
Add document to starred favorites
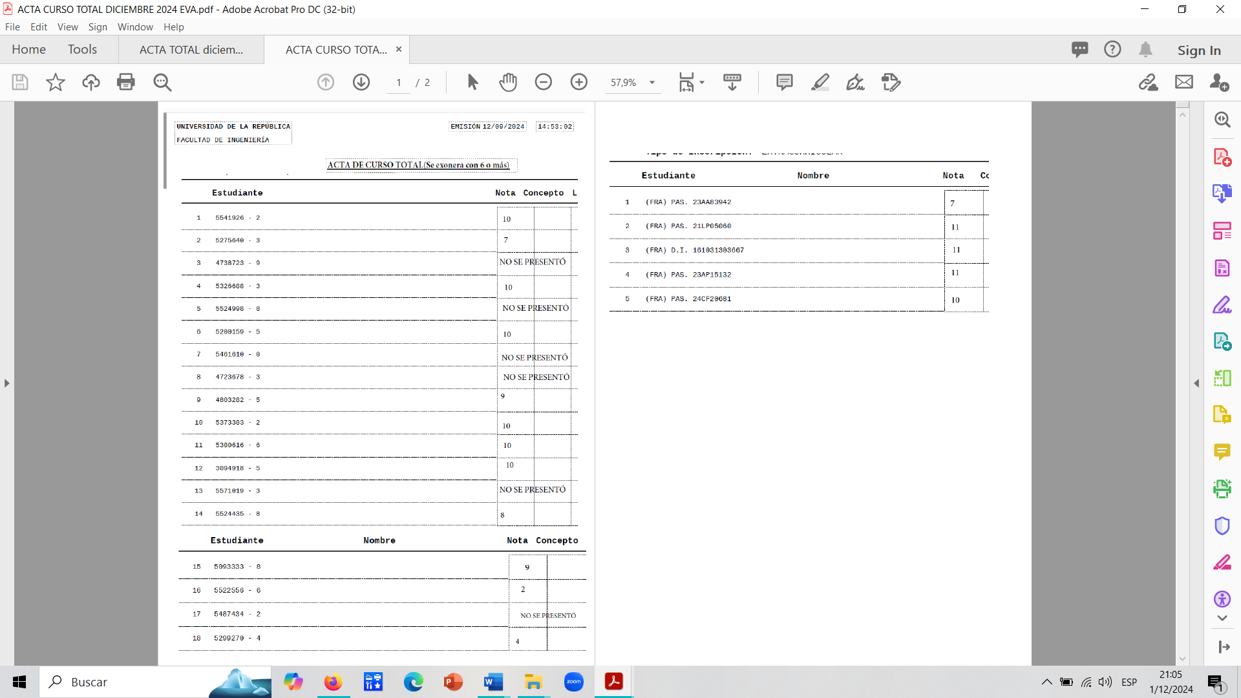(x=56, y=82)
